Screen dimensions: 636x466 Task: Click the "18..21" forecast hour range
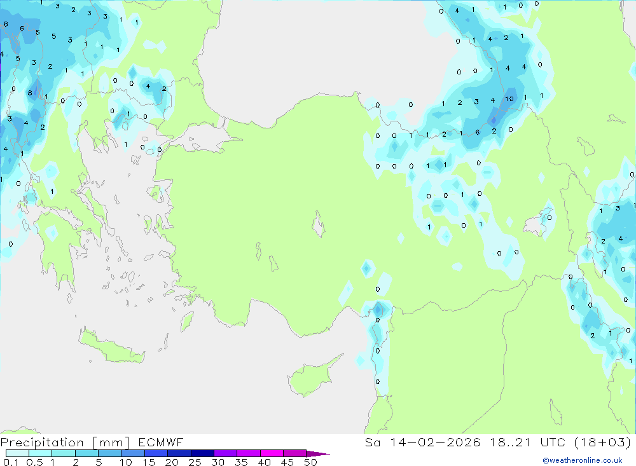click(x=510, y=442)
